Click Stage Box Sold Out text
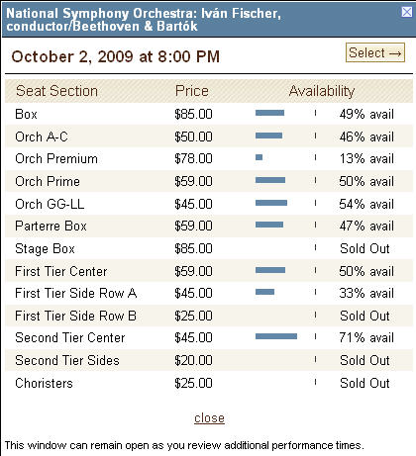The height and width of the screenshot is (456, 416). pos(364,248)
